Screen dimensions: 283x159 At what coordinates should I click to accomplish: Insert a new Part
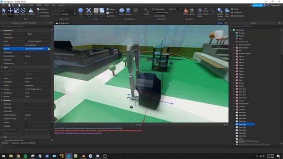80,11
